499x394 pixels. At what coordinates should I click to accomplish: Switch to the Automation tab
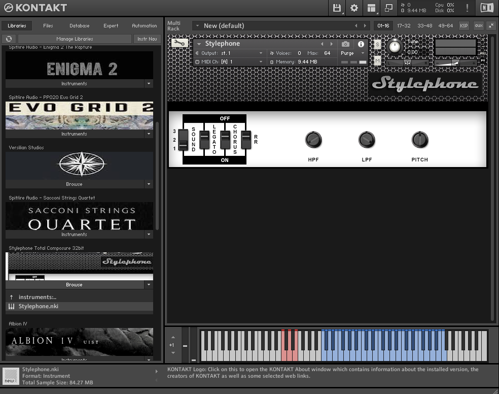click(x=145, y=26)
